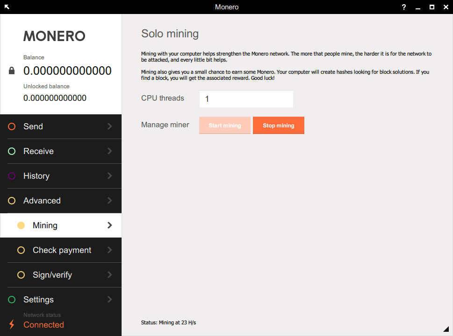Open the History page
The height and width of the screenshot is (336, 453).
point(61,176)
